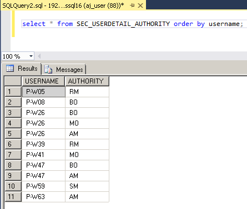Select row header 5

(13, 134)
